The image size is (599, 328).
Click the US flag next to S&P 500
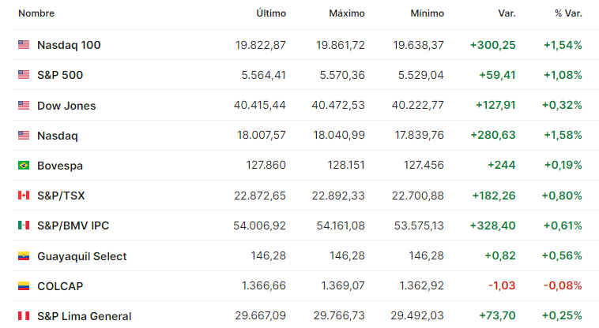[x=24, y=74]
